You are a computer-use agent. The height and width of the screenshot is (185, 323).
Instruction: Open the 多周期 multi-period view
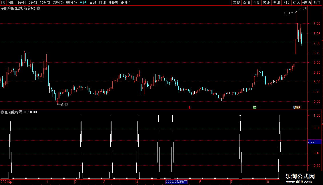coord(113,3)
